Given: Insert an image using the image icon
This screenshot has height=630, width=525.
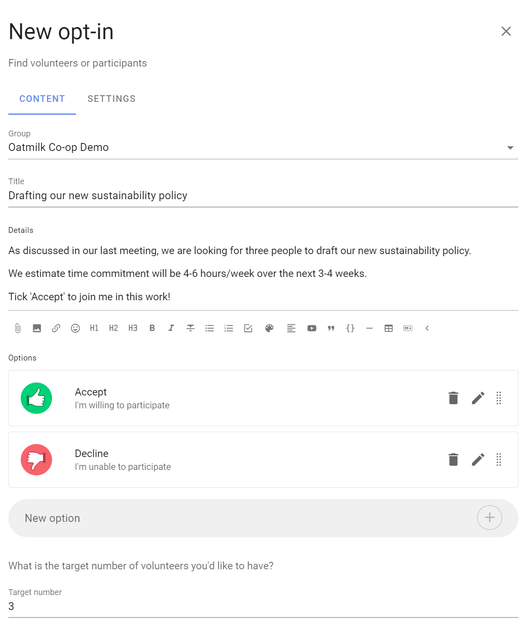Looking at the screenshot, I should [37, 328].
